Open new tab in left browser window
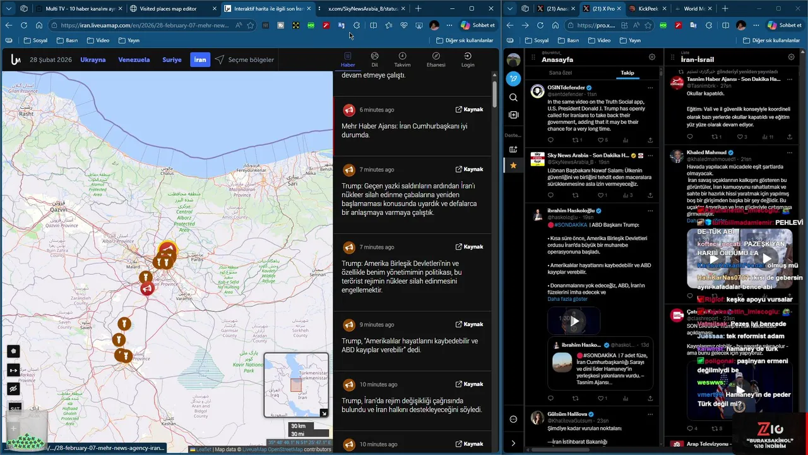Image resolution: width=808 pixels, height=455 pixels. 418,9
